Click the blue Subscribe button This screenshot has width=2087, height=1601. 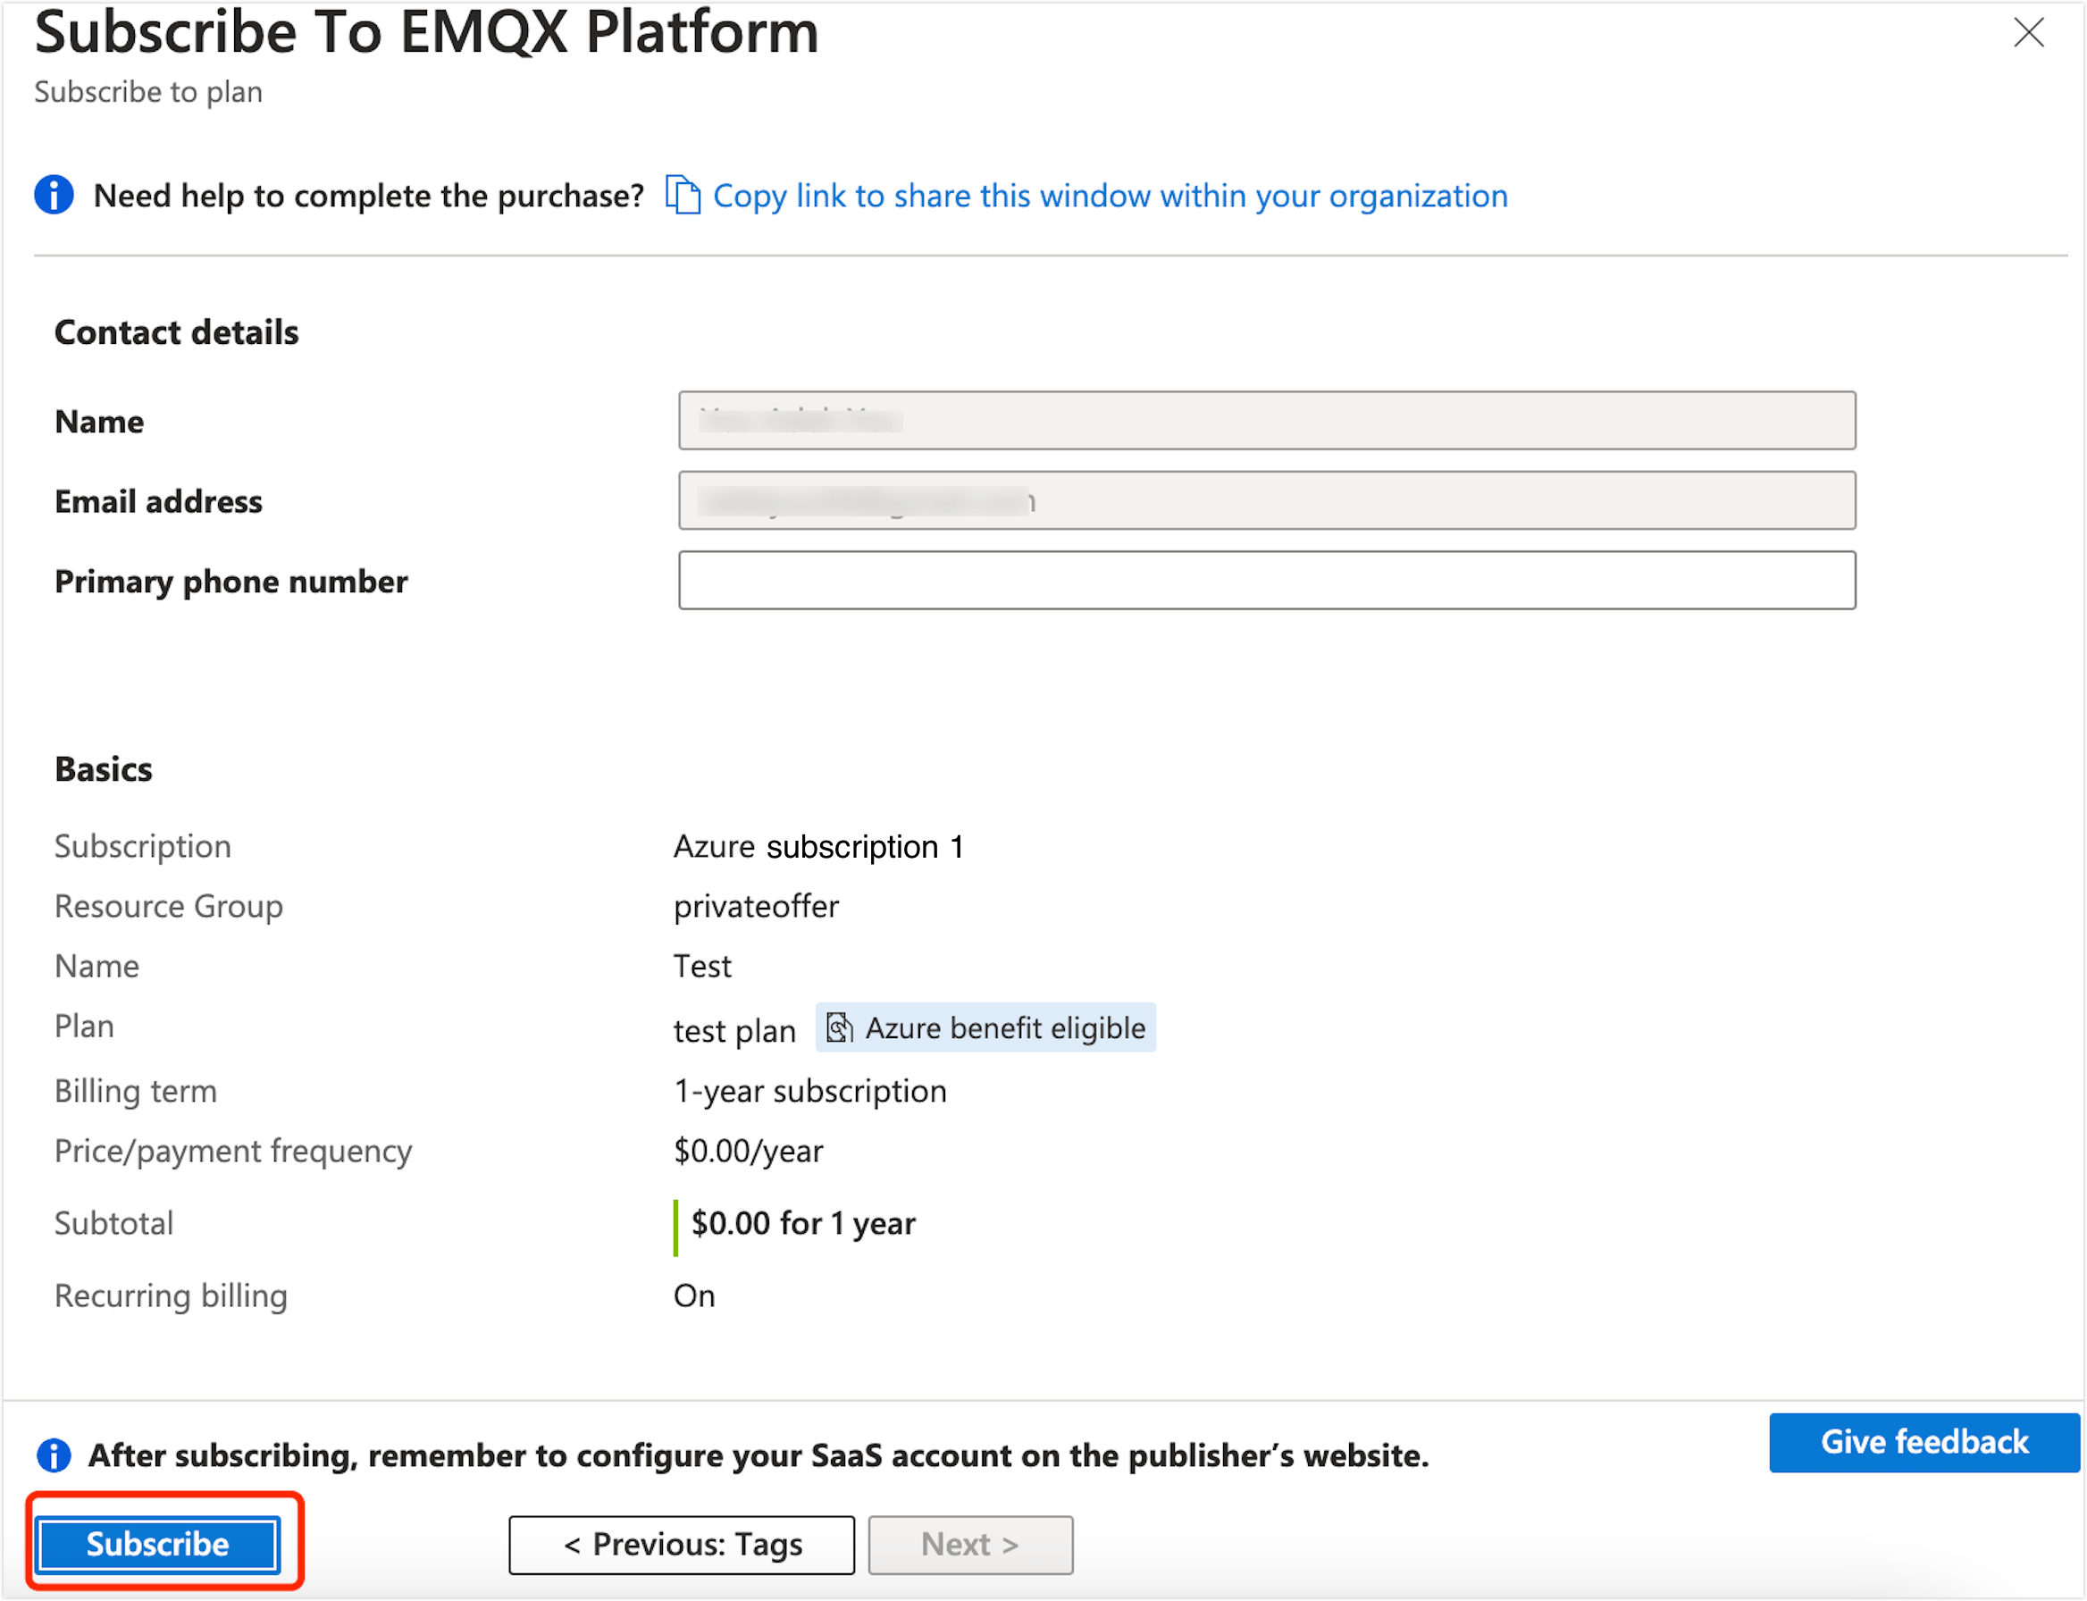point(157,1544)
